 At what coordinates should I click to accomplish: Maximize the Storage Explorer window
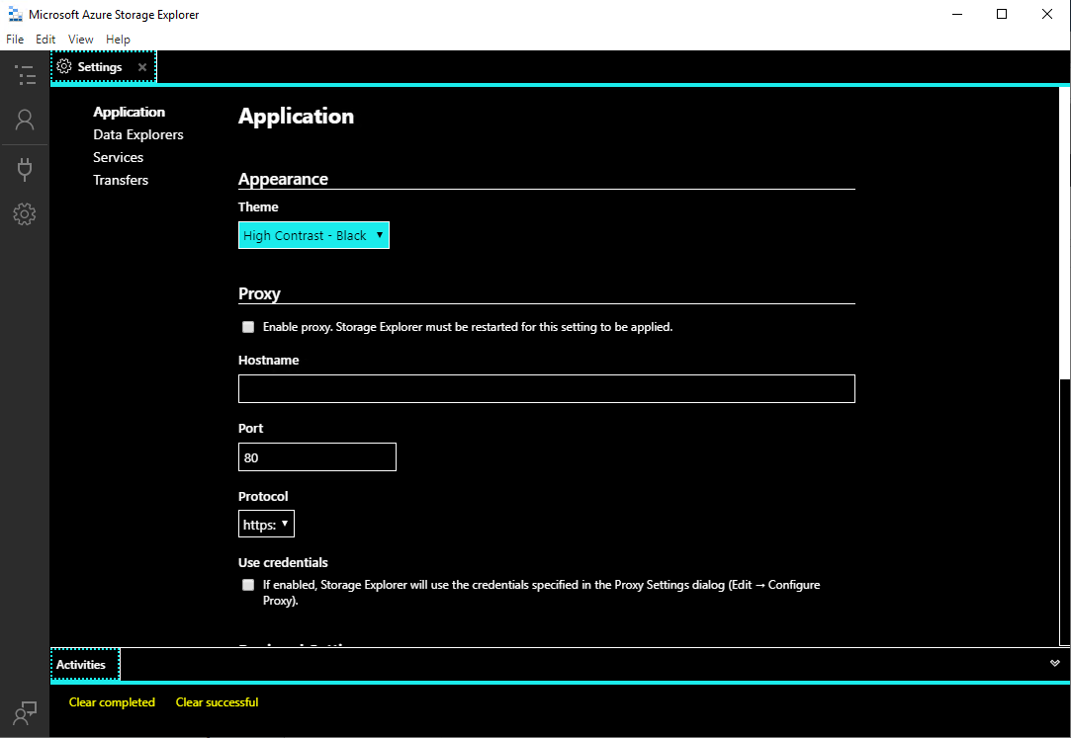[x=1002, y=14]
